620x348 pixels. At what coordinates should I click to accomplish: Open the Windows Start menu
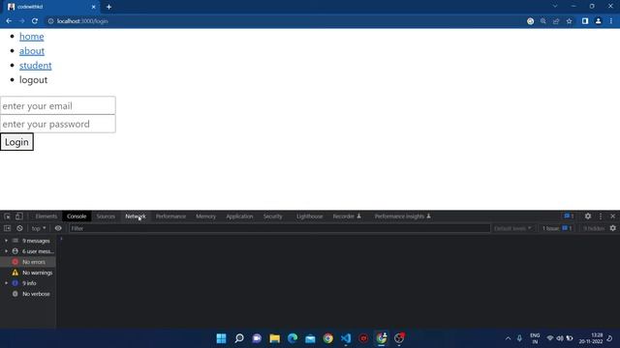[222, 338]
